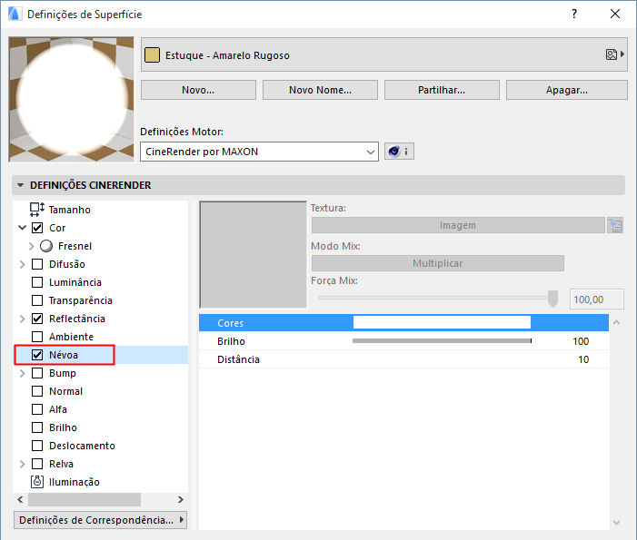Select the Tamanho tree item
Image resolution: width=637 pixels, height=540 pixels.
tap(69, 210)
